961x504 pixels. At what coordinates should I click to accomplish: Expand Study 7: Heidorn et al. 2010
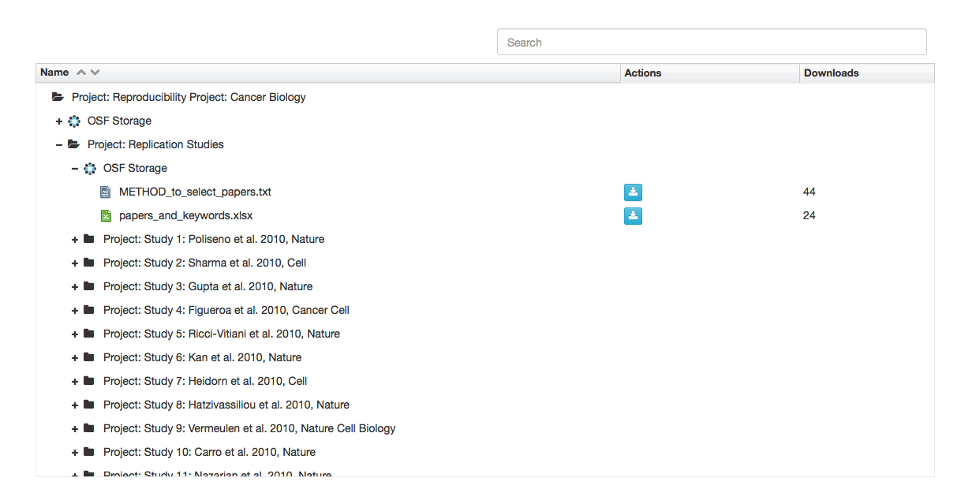click(75, 381)
